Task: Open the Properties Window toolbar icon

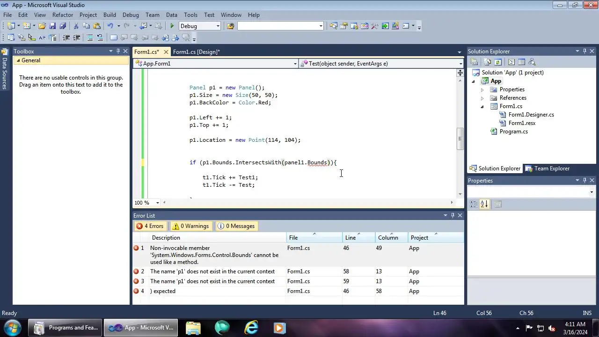Action: (x=344, y=26)
